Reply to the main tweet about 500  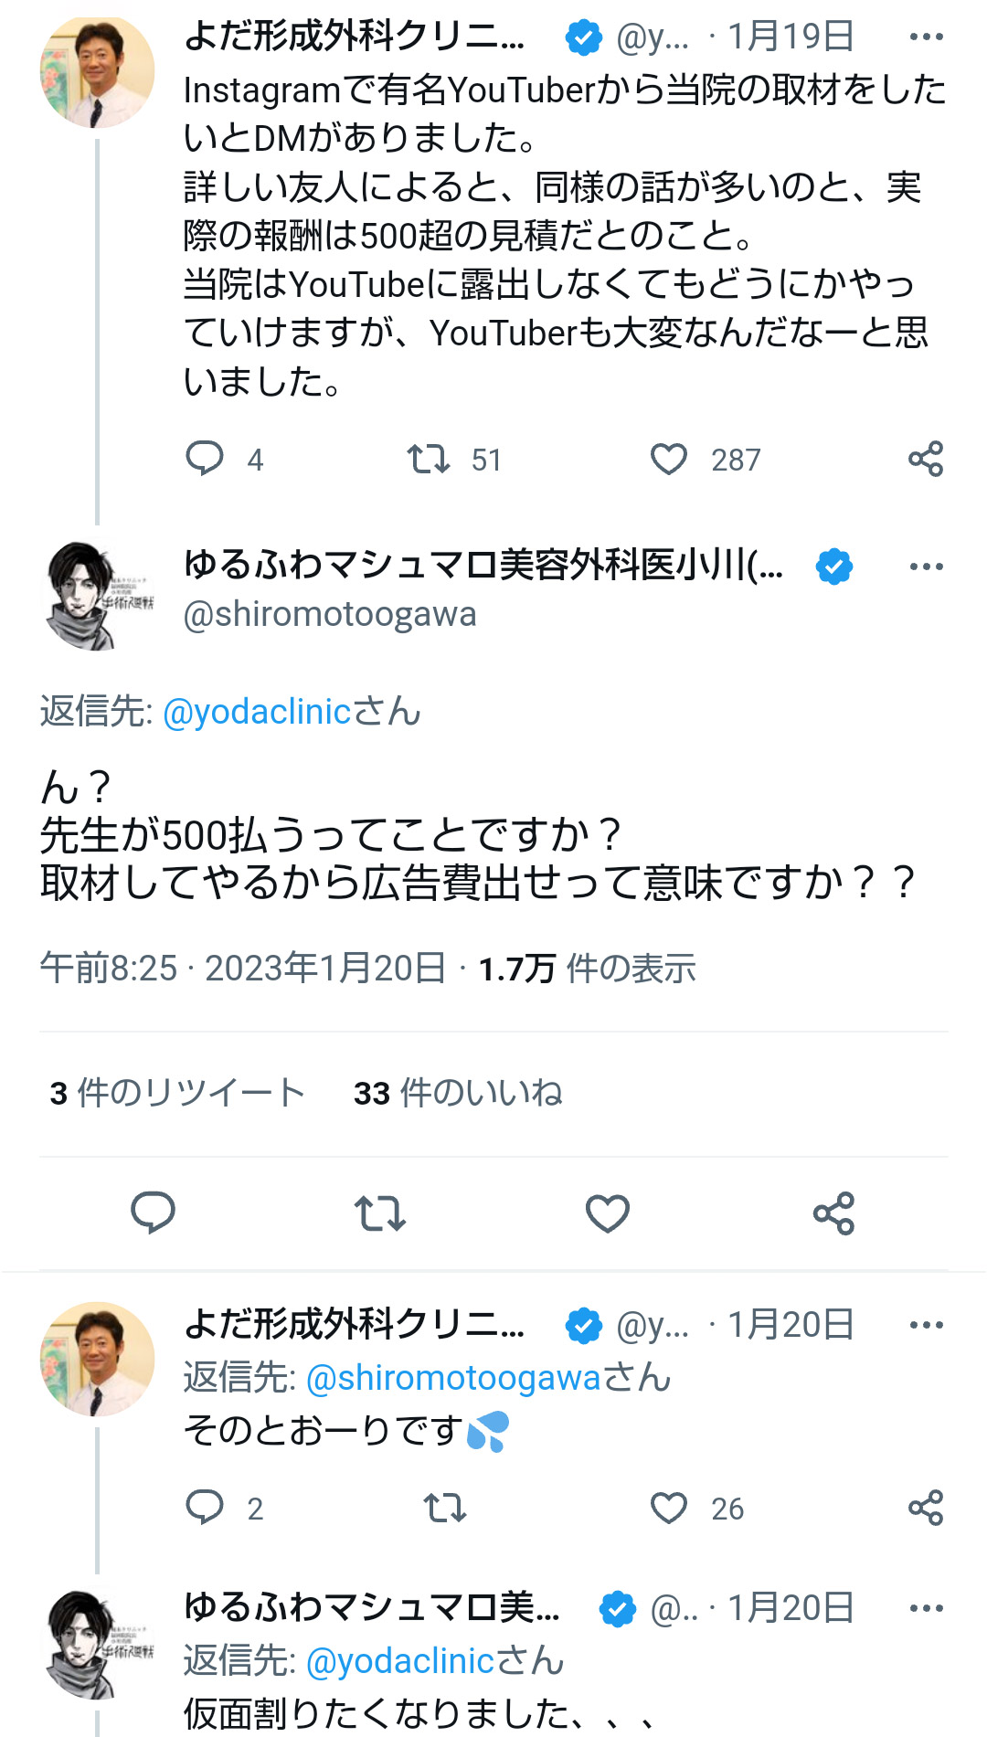pos(153,1213)
